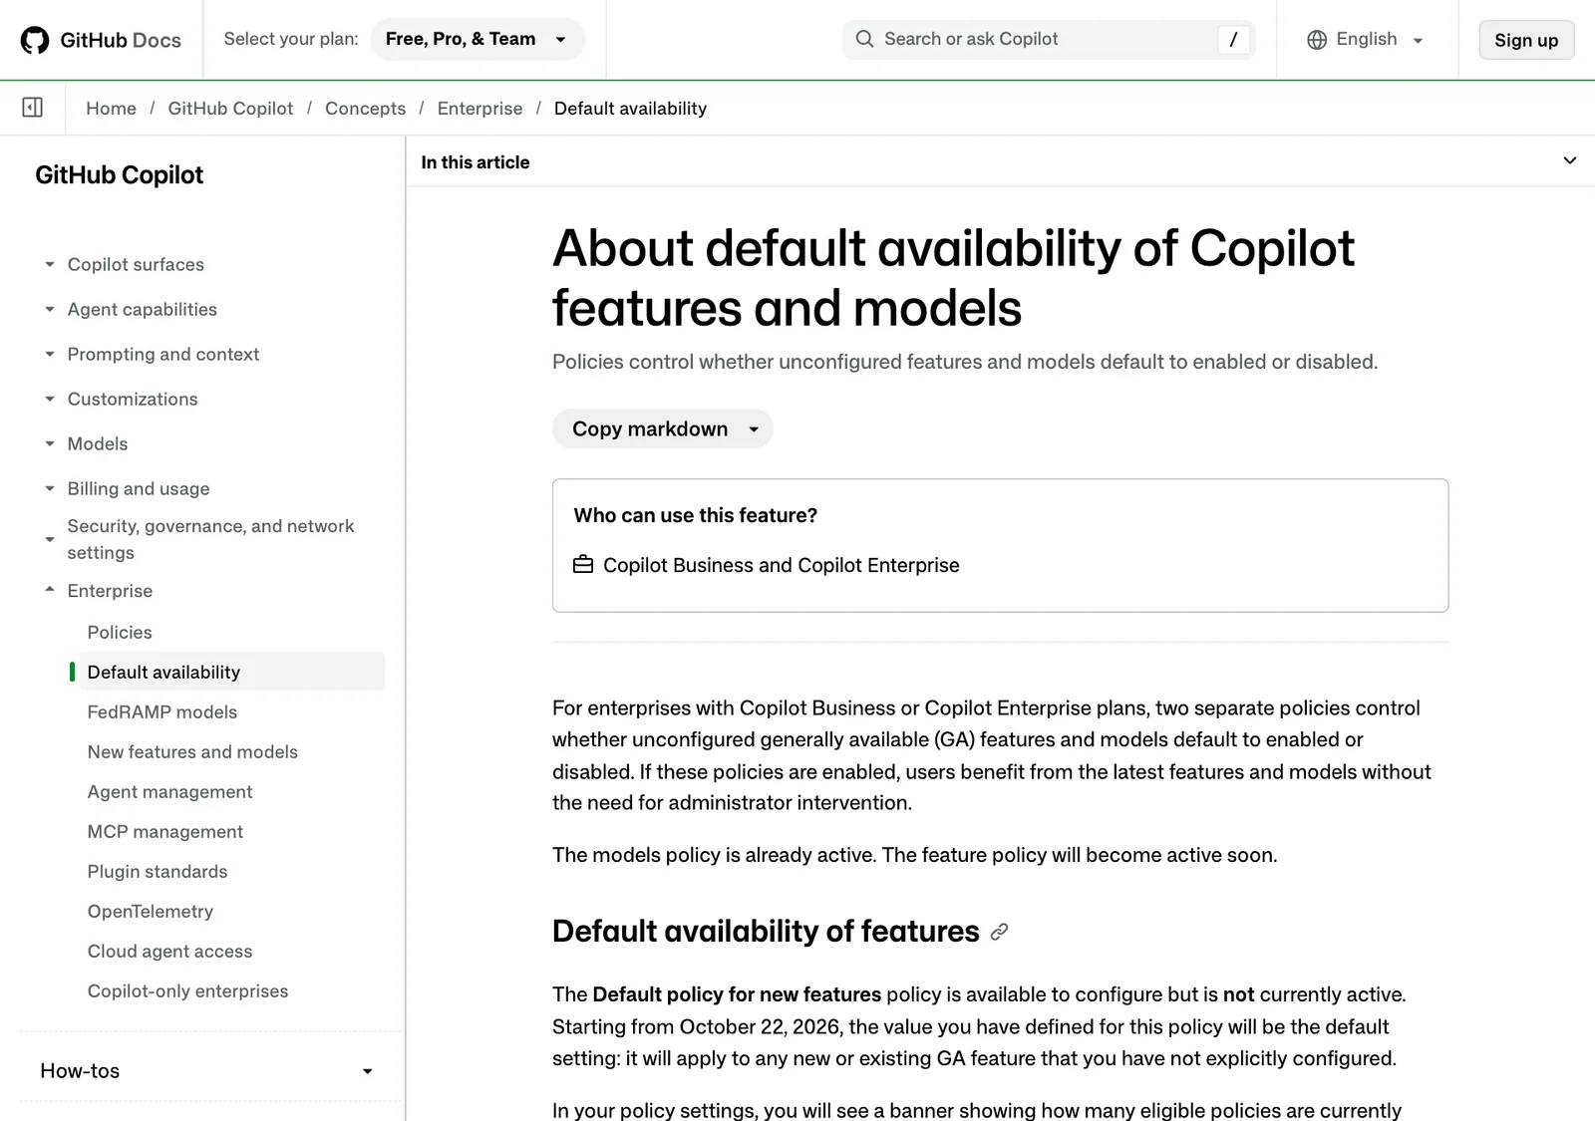Open OpenTelemetry sidebar page
Viewport: 1595px width, 1121px height.
pos(151,912)
